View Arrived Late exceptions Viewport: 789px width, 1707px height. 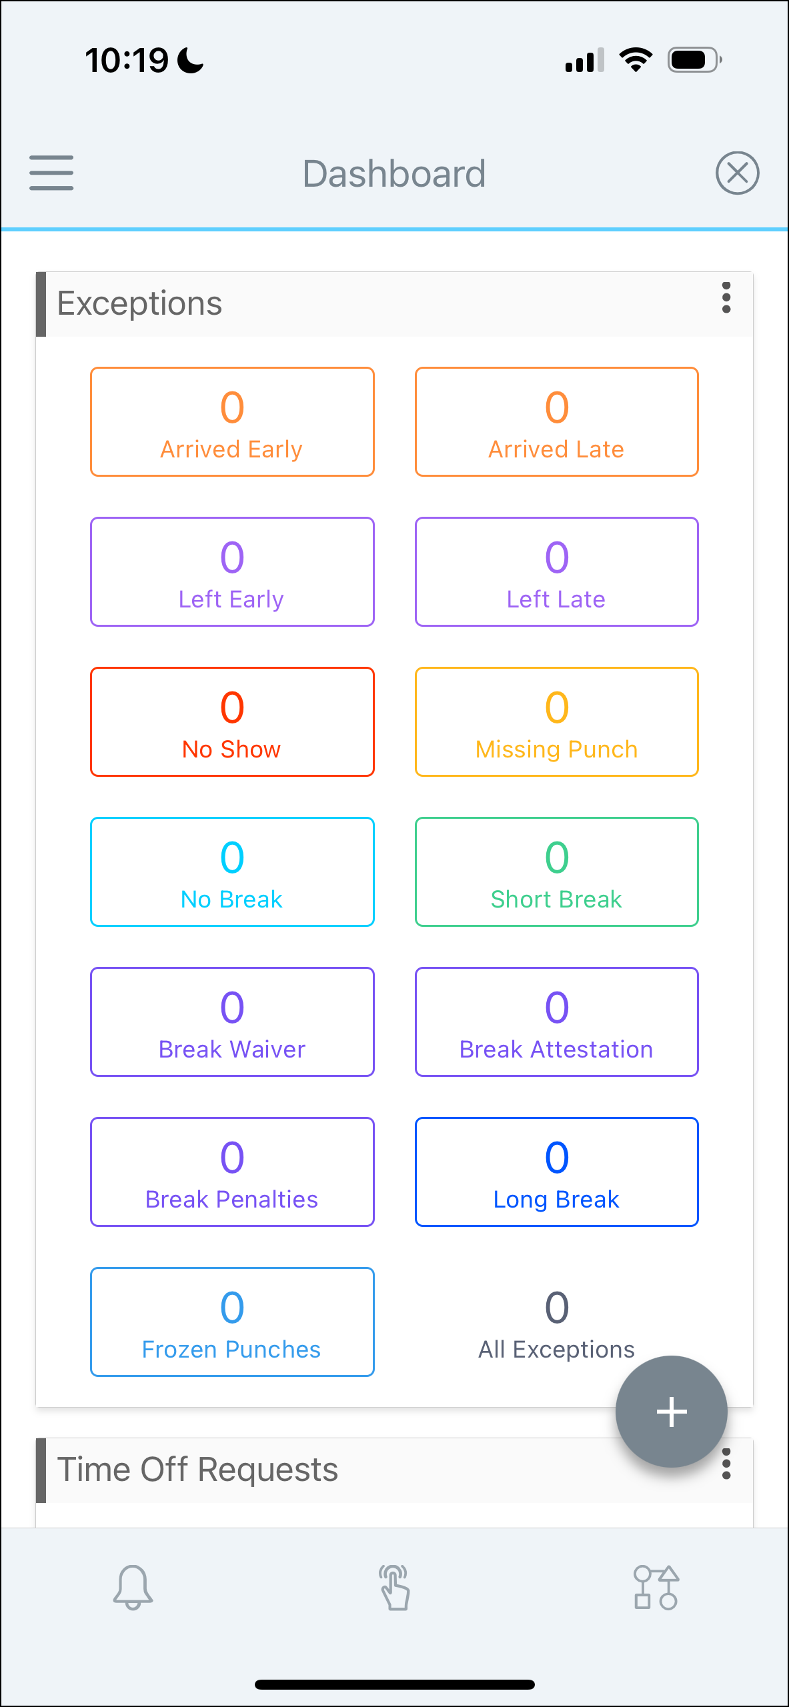[557, 422]
